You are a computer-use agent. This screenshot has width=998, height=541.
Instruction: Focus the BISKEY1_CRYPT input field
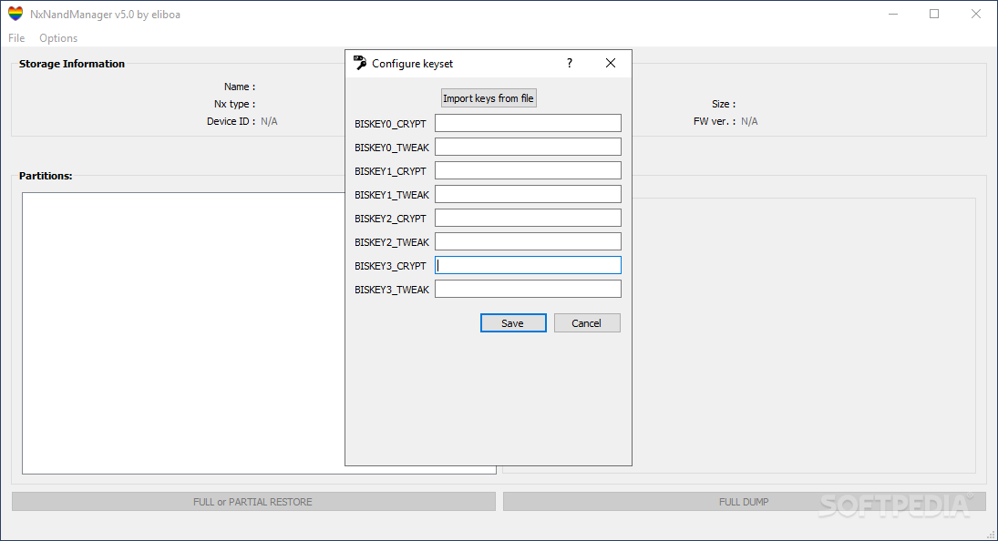(528, 170)
